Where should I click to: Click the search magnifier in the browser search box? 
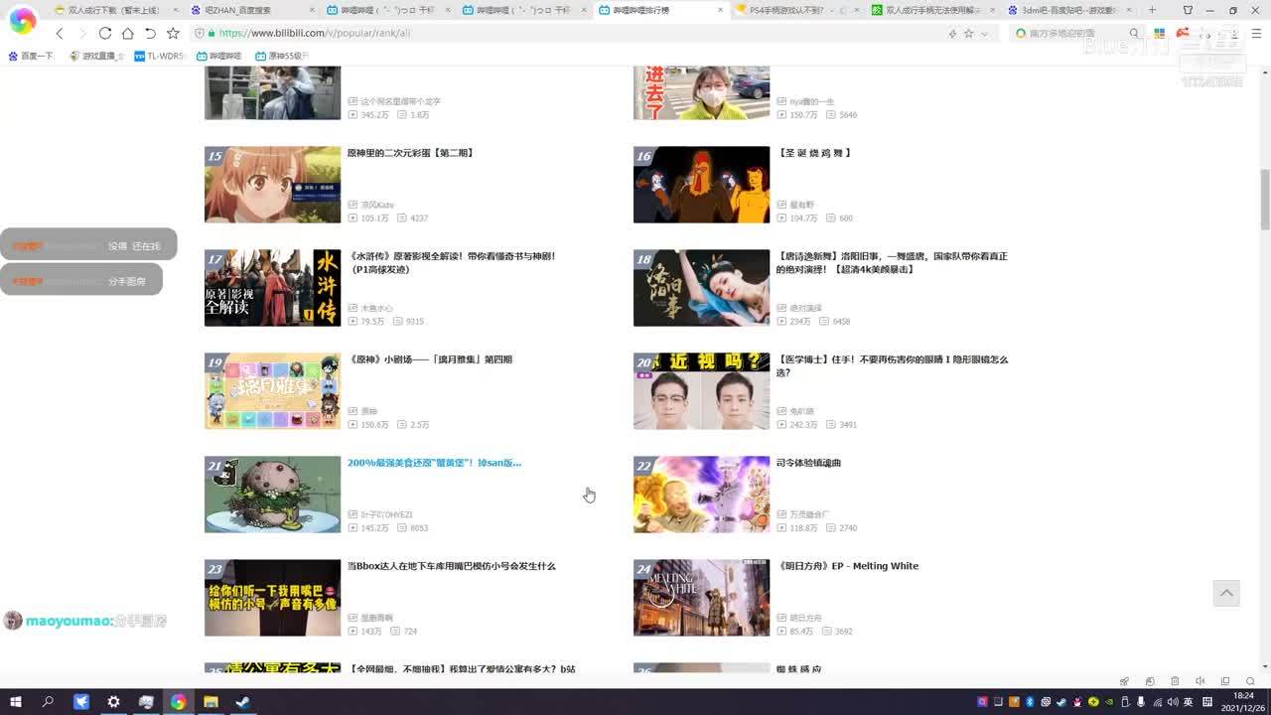1134,33
